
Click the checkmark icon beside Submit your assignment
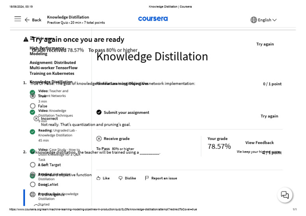99,112
